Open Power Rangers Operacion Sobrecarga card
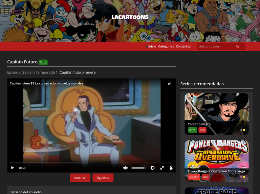The image size is (260, 194). pos(217,161)
